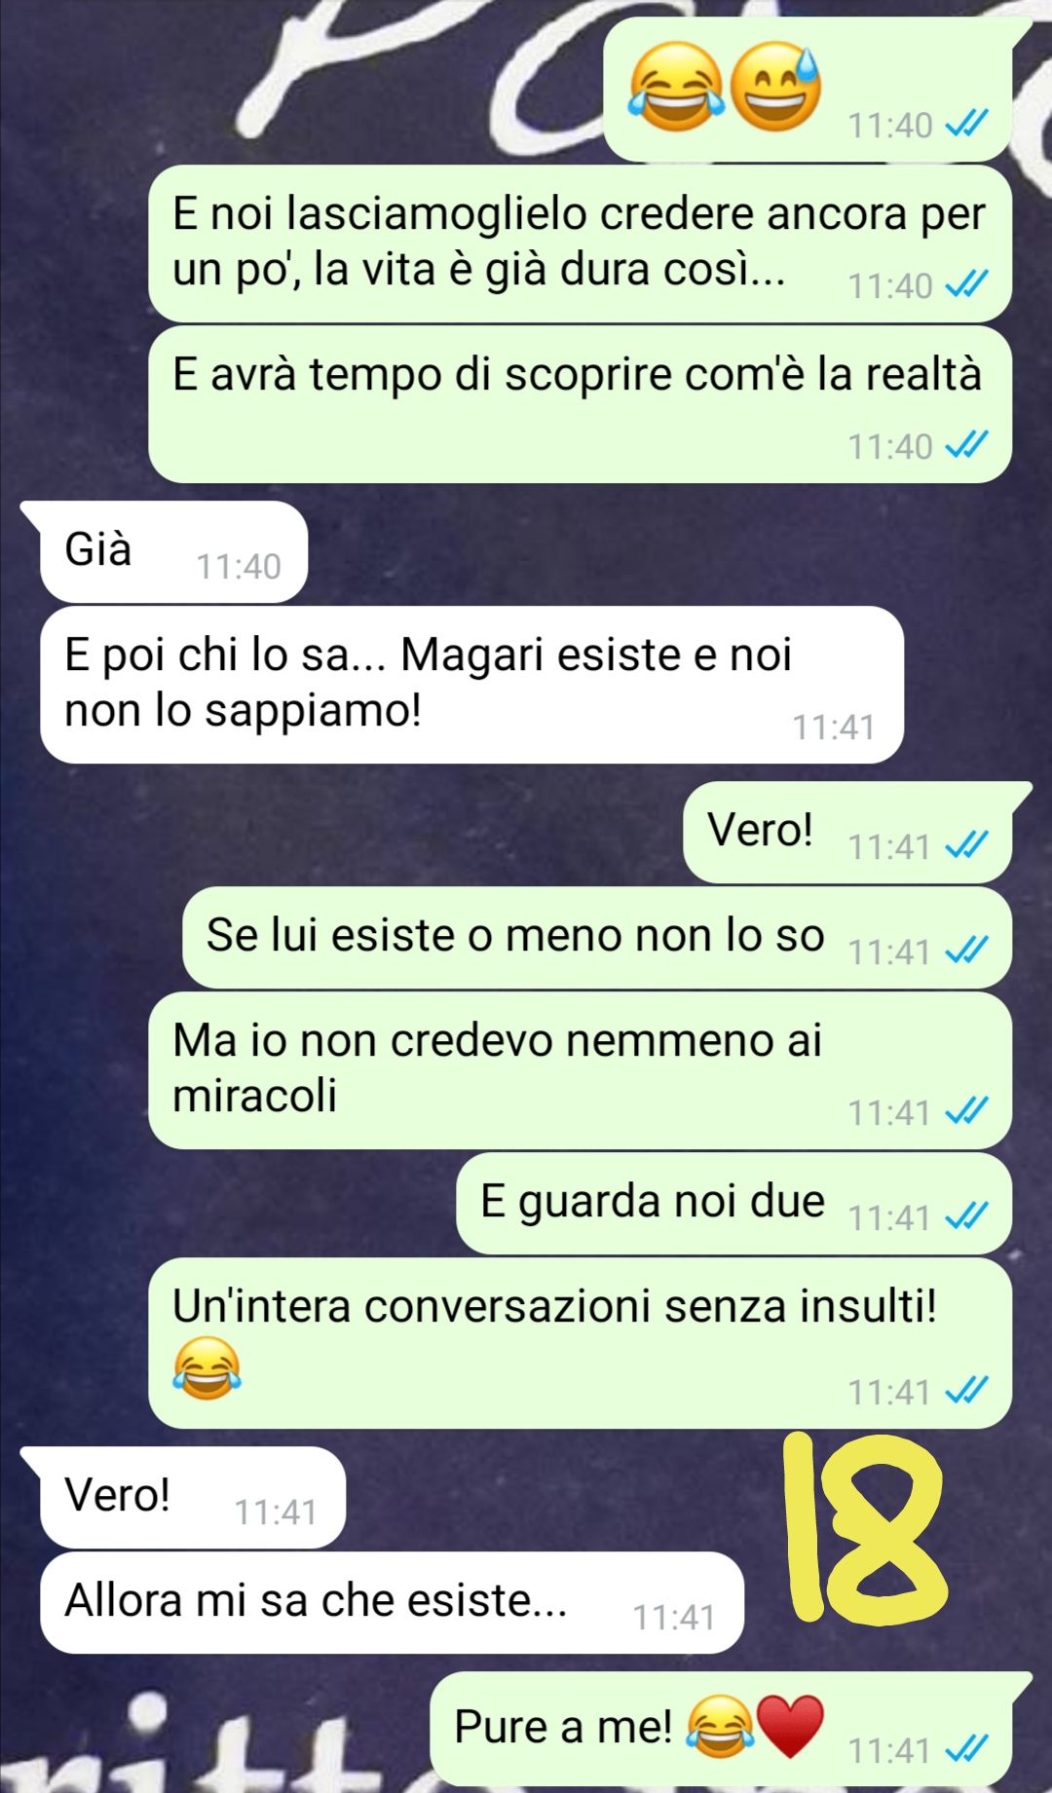Tap the 11:40 timestamp on 'Già' message

click(x=239, y=567)
